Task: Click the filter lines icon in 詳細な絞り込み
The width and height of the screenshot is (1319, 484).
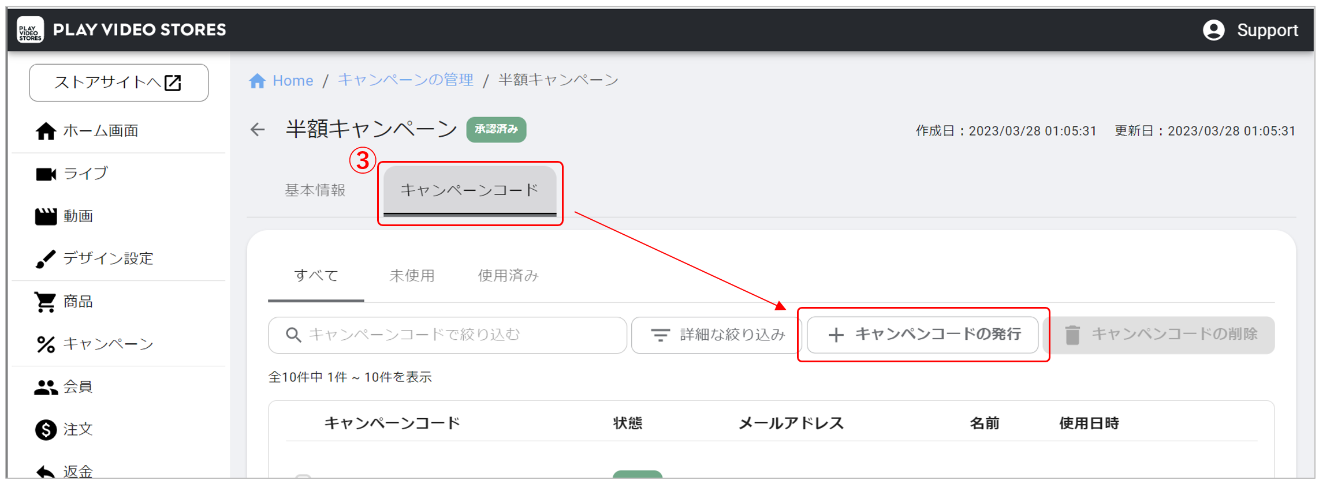Action: click(660, 335)
